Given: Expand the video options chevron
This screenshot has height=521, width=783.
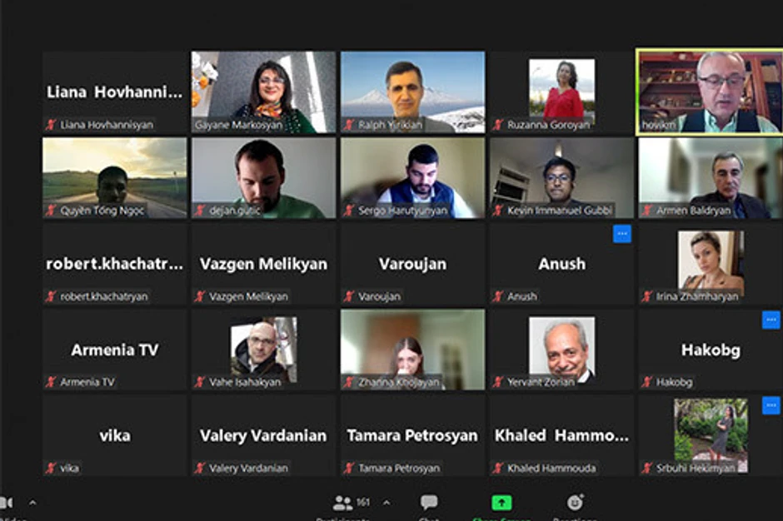Looking at the screenshot, I should (x=32, y=503).
